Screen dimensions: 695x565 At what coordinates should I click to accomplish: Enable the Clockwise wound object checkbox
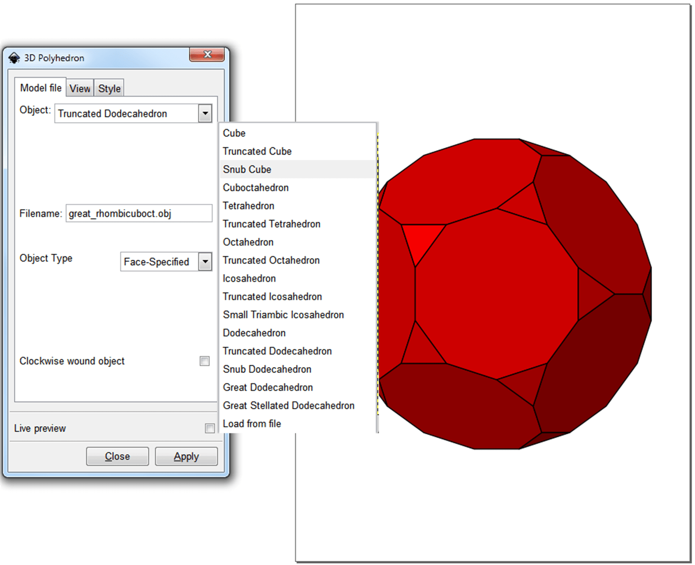tap(205, 361)
